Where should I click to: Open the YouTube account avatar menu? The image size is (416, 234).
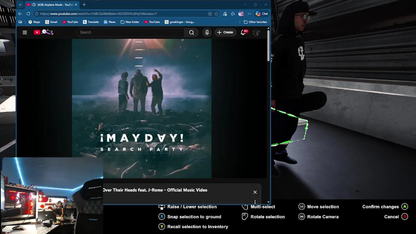tap(256, 32)
